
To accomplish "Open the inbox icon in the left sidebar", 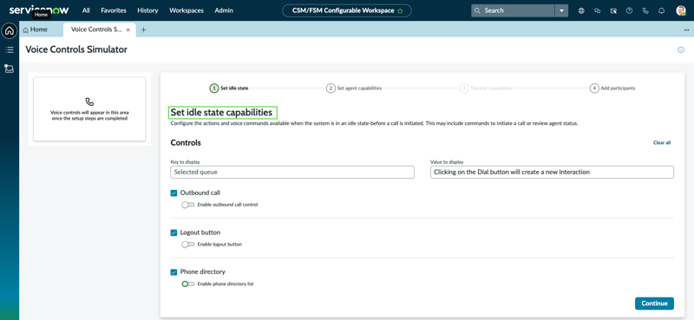I will [10, 69].
